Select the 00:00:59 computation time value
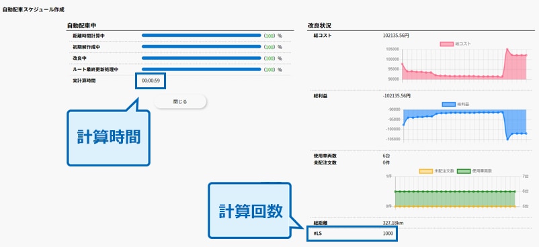 click(151, 81)
